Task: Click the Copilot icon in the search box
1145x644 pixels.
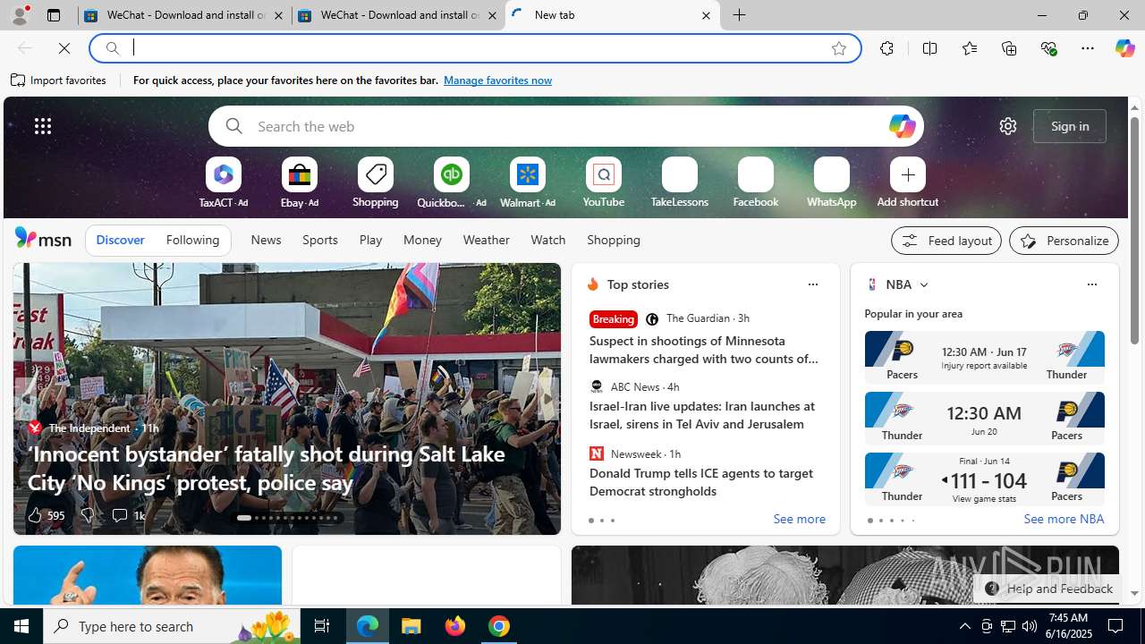Action: click(902, 126)
